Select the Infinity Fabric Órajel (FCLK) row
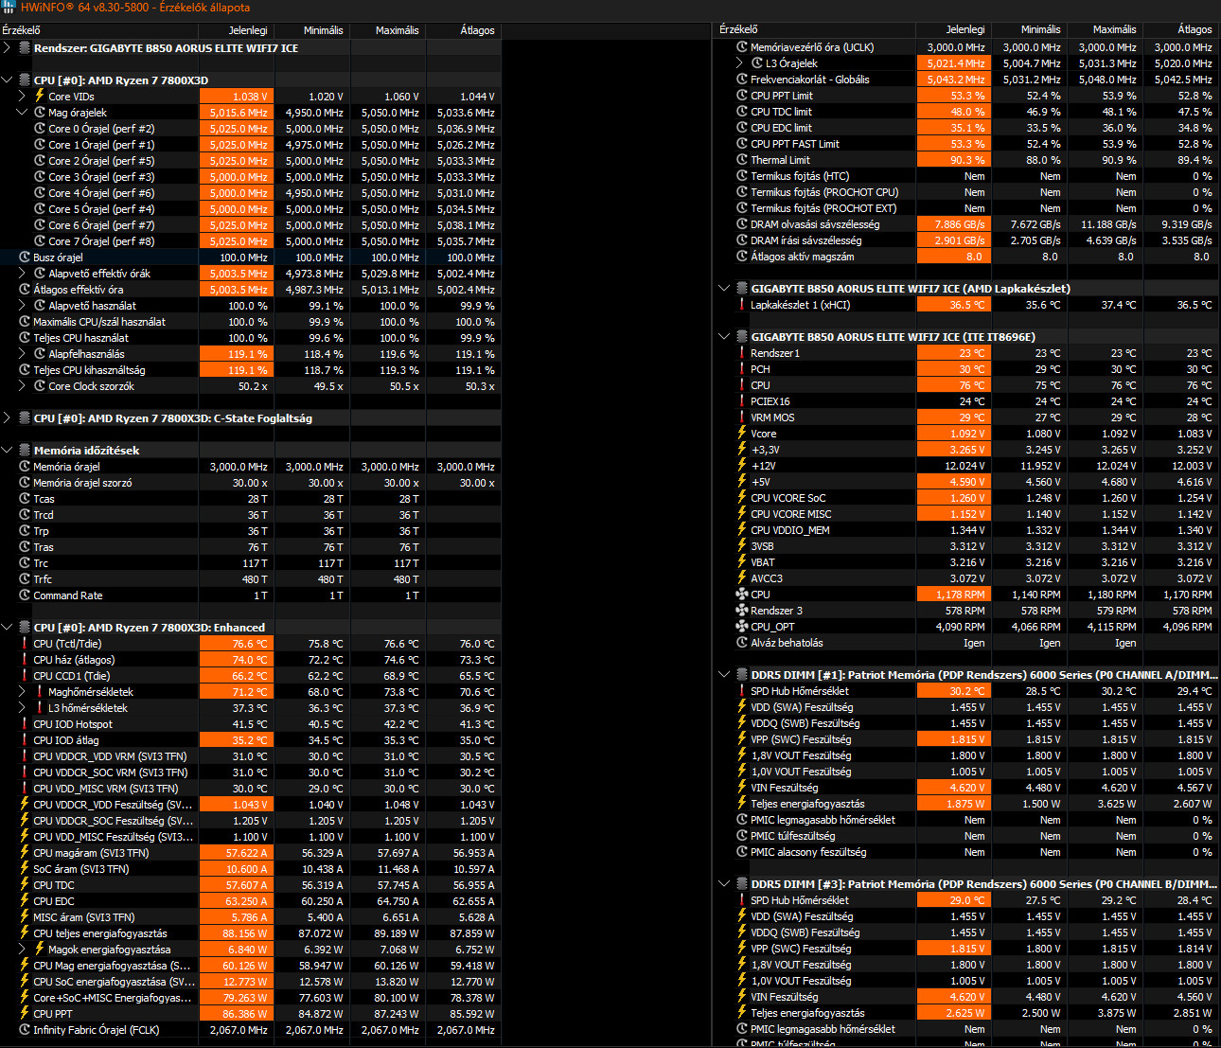 tap(251, 1029)
